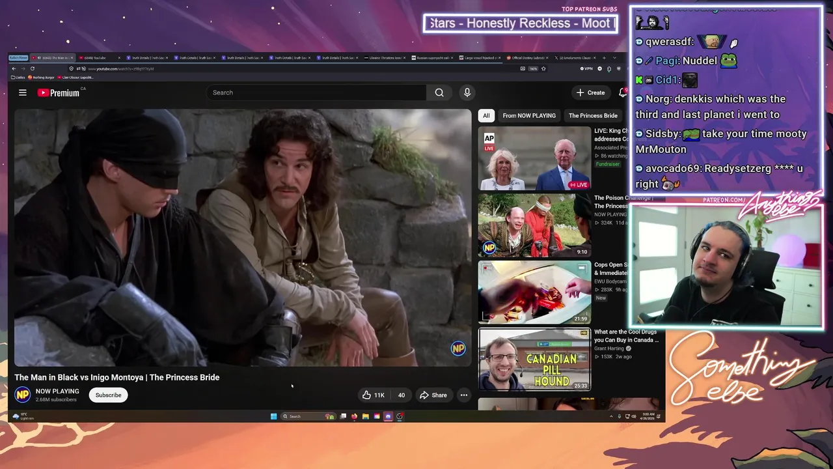This screenshot has height=469, width=833.
Task: Click the YouTube search magnifier button
Action: point(439,92)
